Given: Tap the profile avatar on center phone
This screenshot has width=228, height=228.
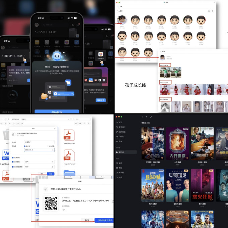Looking at the screenshot, I should 37,25.
